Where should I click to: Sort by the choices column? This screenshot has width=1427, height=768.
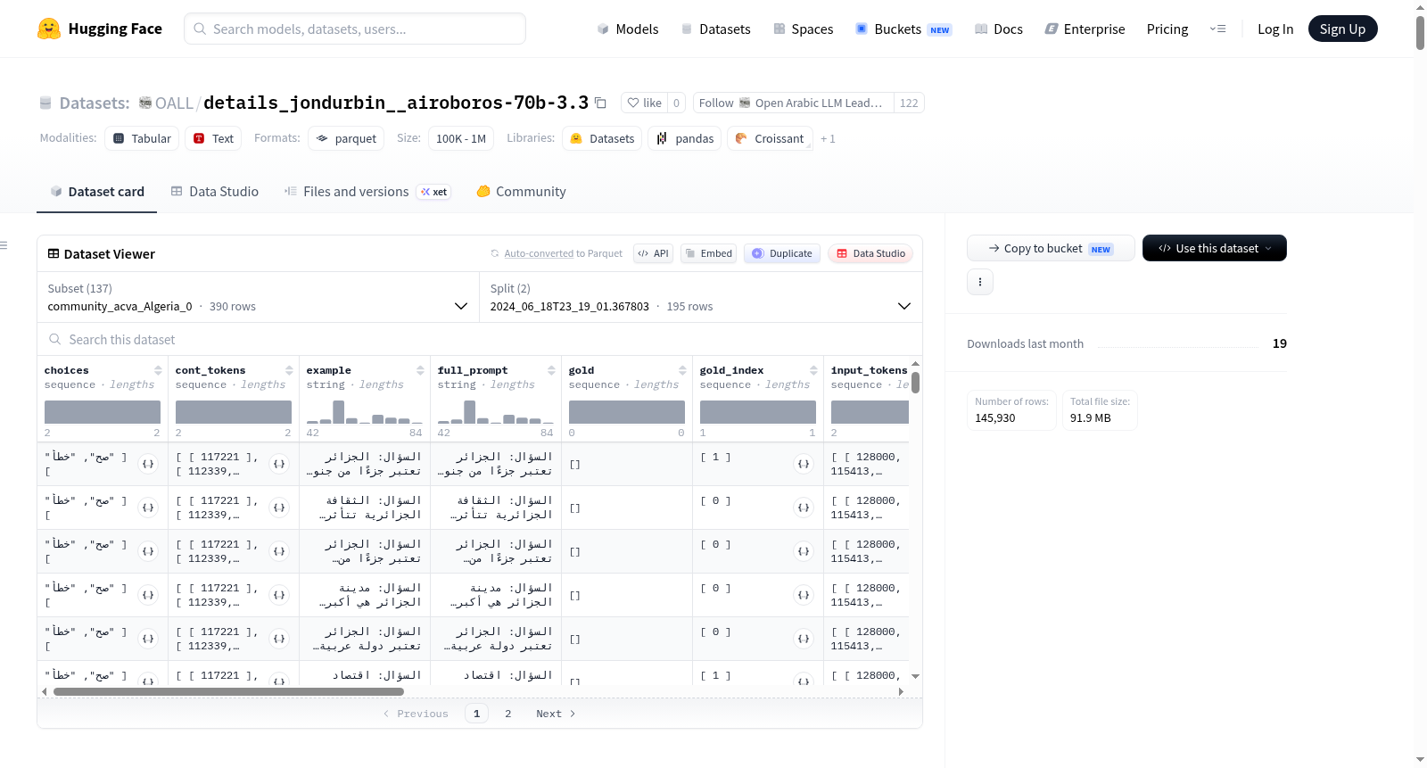coord(158,370)
